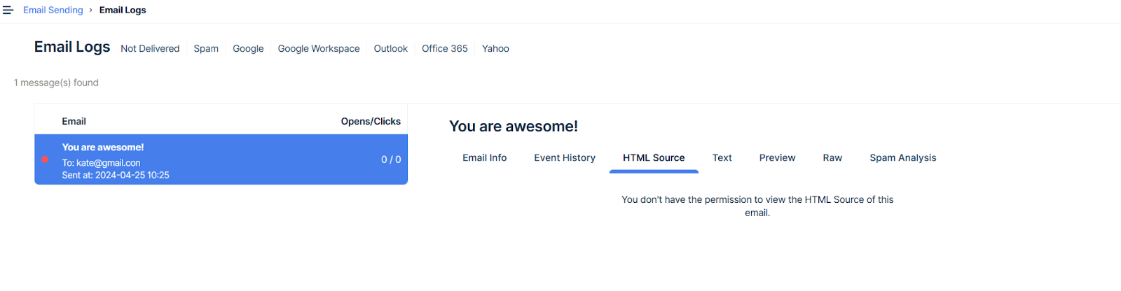
Task: Filter logs by Yahoo
Action: tap(495, 49)
